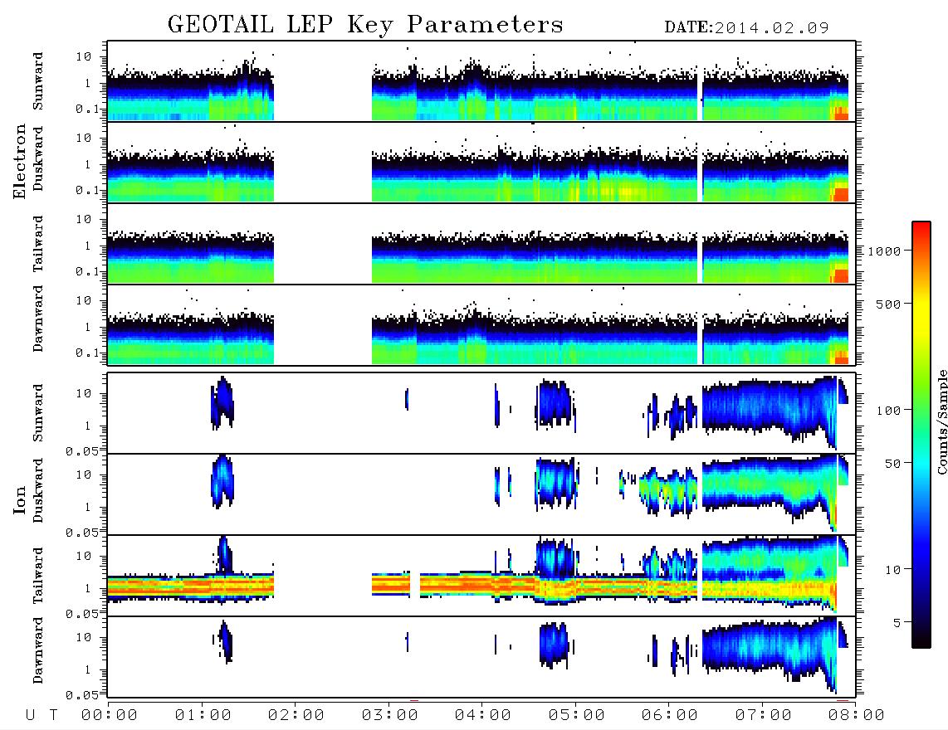The width and height of the screenshot is (948, 730).
Task: Select the Electron "Dawnward" axis label
Action: (x=38, y=319)
